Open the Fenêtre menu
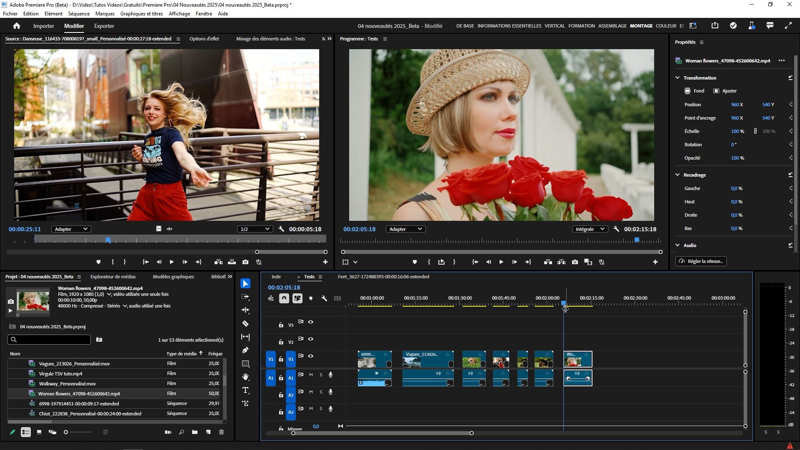 (204, 14)
